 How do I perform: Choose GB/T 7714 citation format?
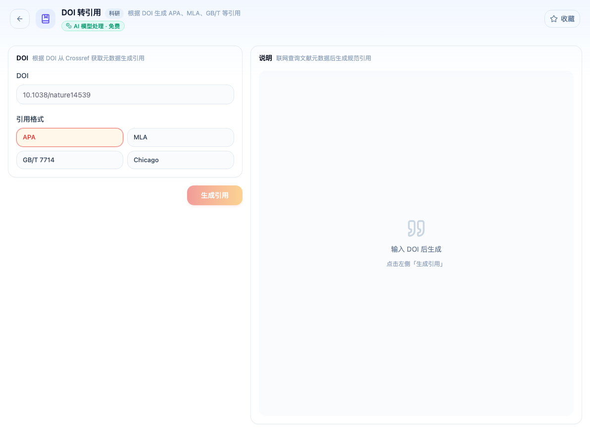(70, 160)
